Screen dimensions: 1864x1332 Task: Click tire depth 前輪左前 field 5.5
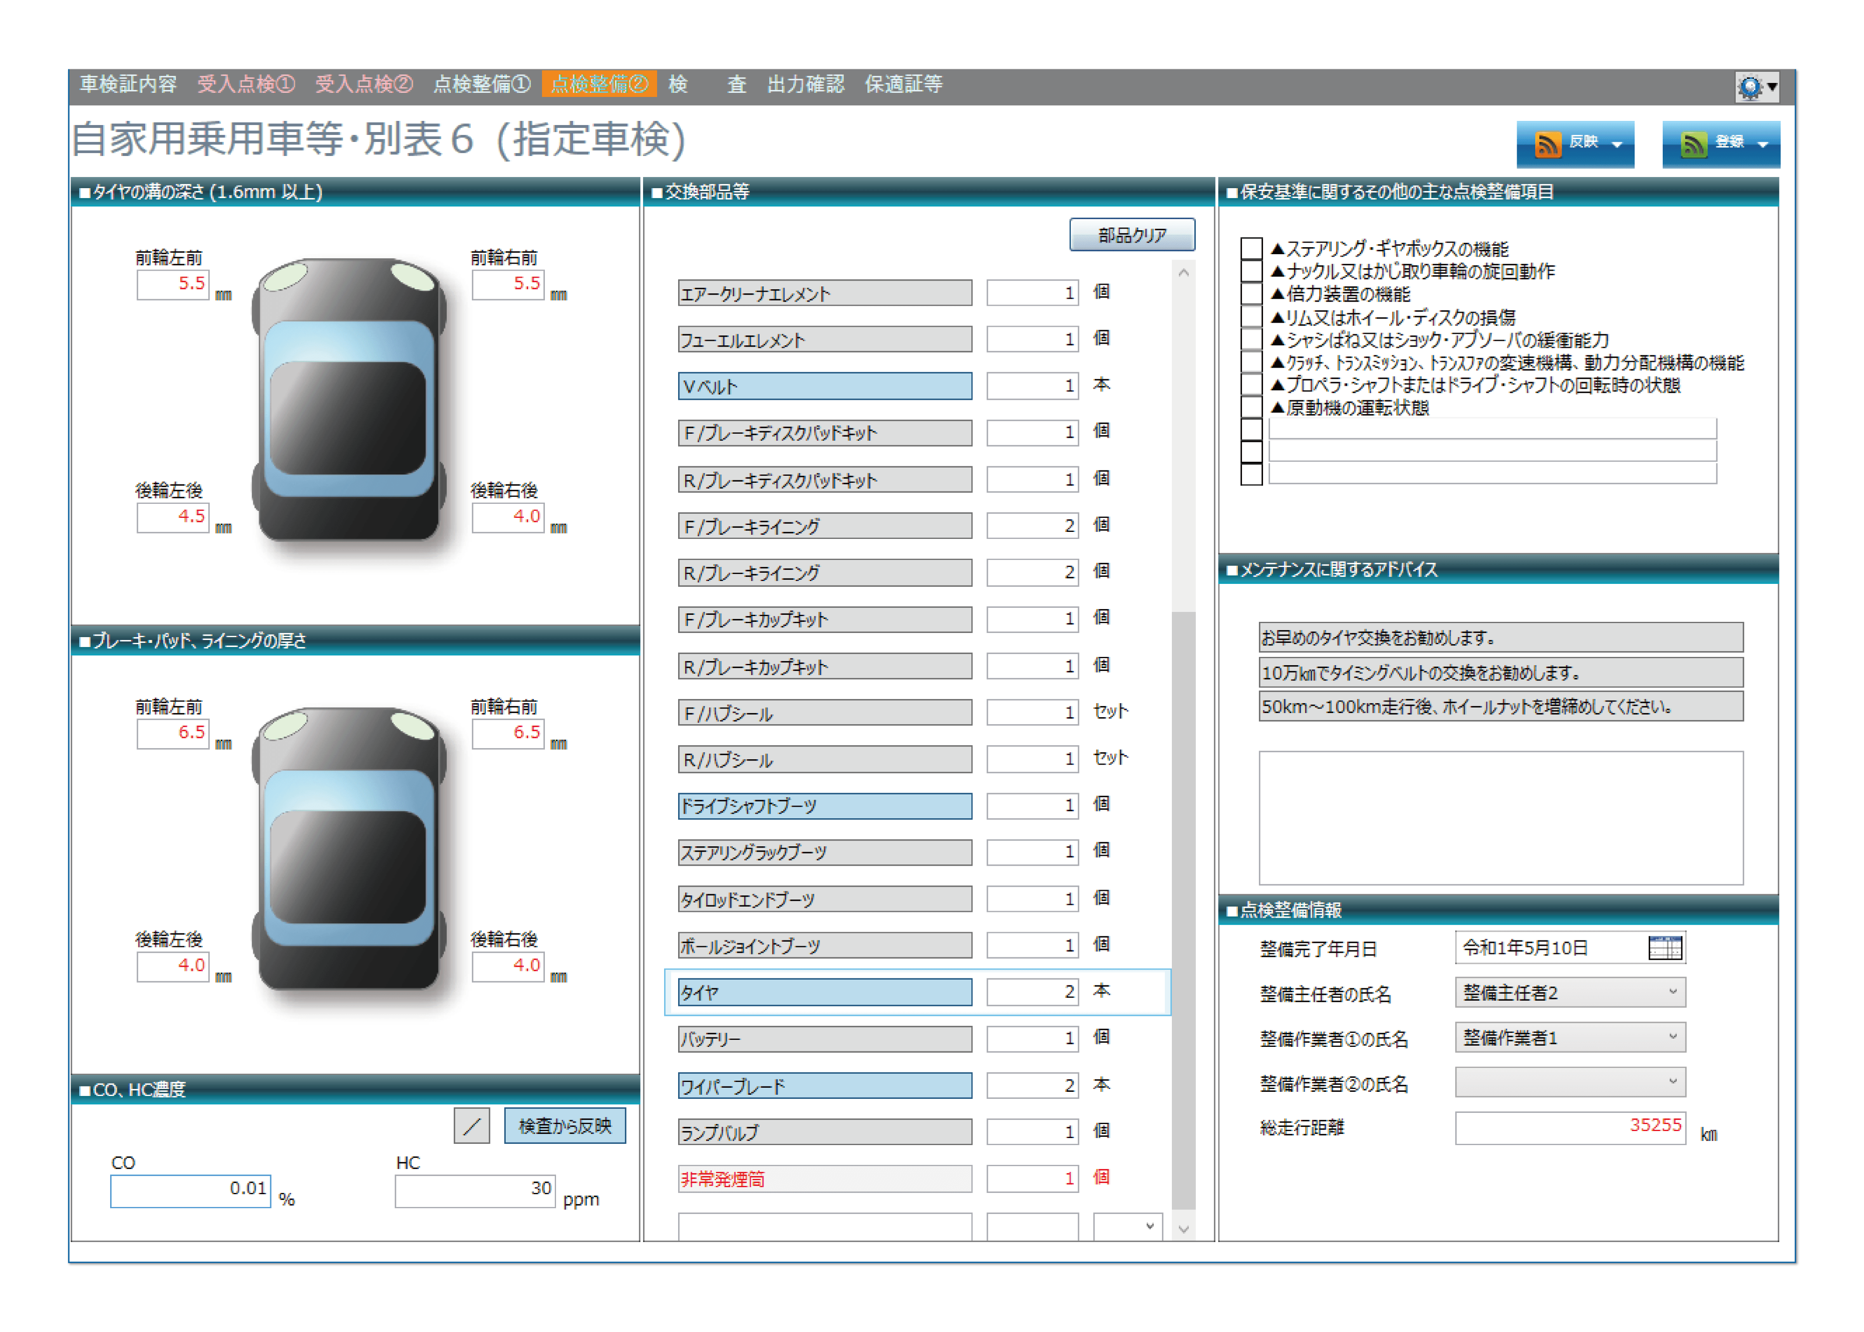(172, 285)
